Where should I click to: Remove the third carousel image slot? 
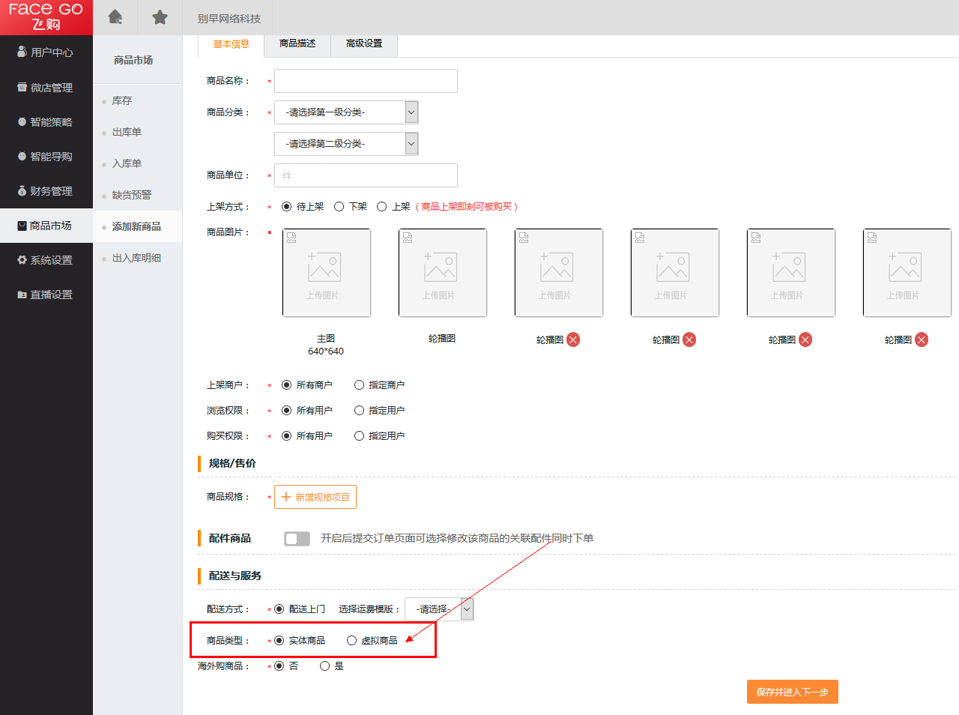click(689, 340)
